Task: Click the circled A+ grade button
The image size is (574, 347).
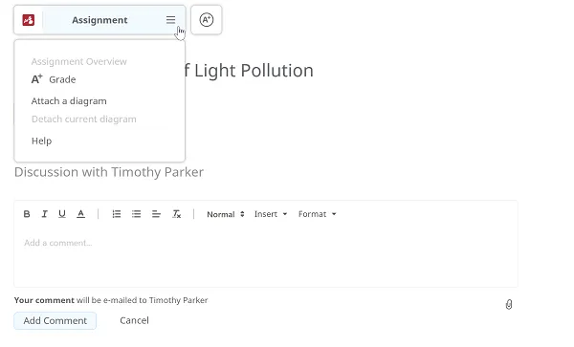Action: (207, 20)
